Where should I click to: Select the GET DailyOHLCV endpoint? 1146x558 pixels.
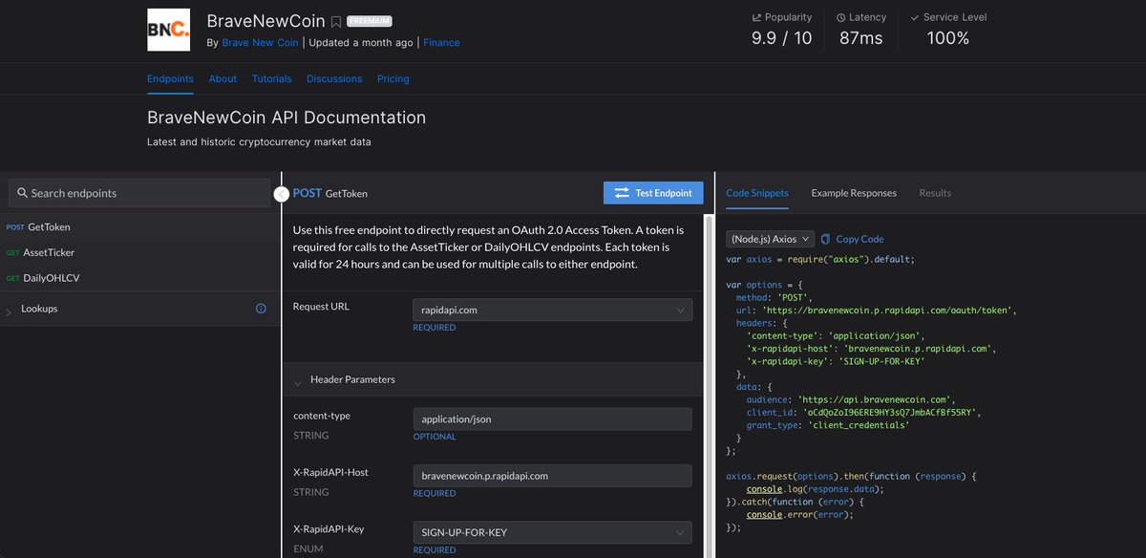tap(138, 278)
